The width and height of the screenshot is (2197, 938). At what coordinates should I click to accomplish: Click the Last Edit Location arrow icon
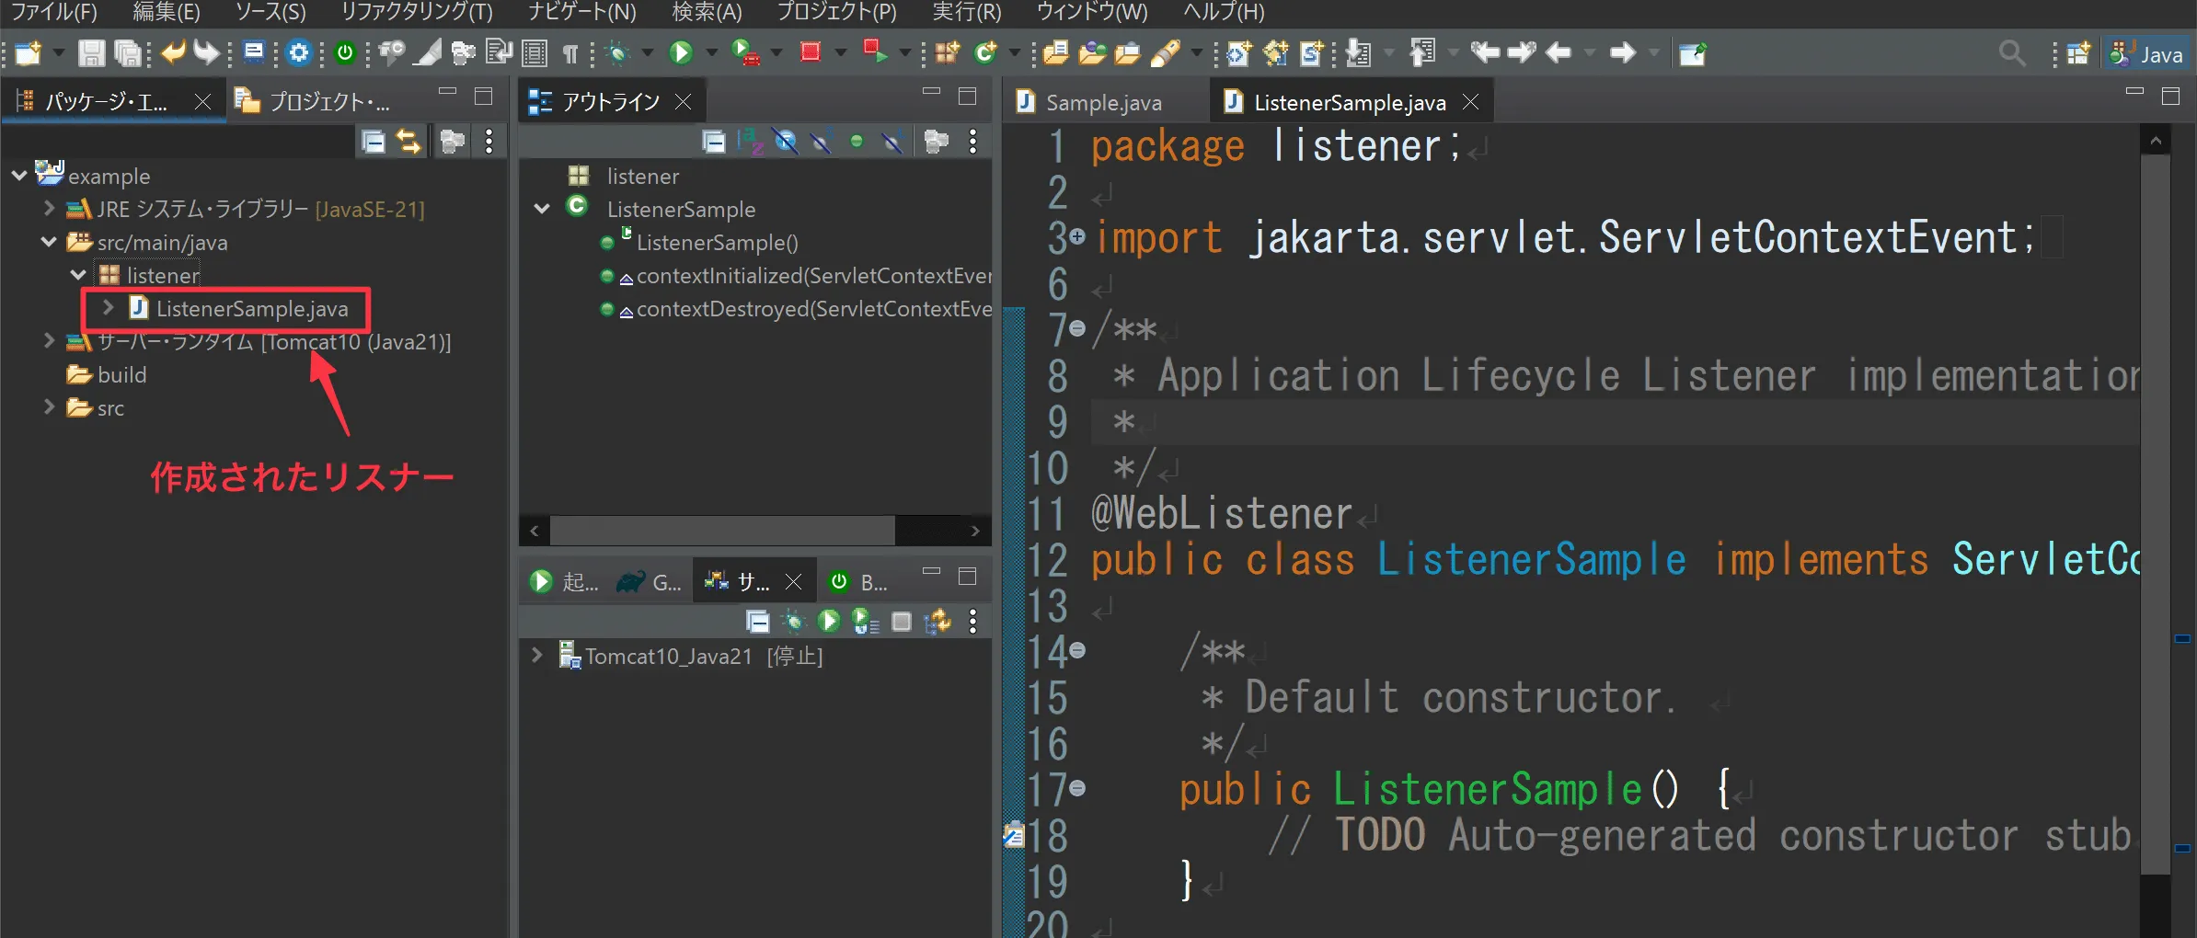[x=1485, y=52]
